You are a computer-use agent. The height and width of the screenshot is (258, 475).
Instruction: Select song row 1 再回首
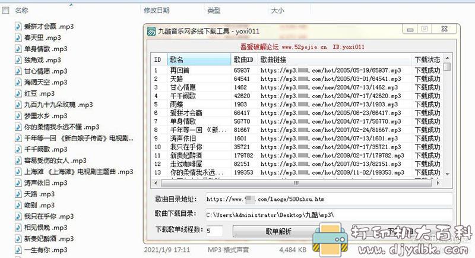pyautogui.click(x=297, y=70)
